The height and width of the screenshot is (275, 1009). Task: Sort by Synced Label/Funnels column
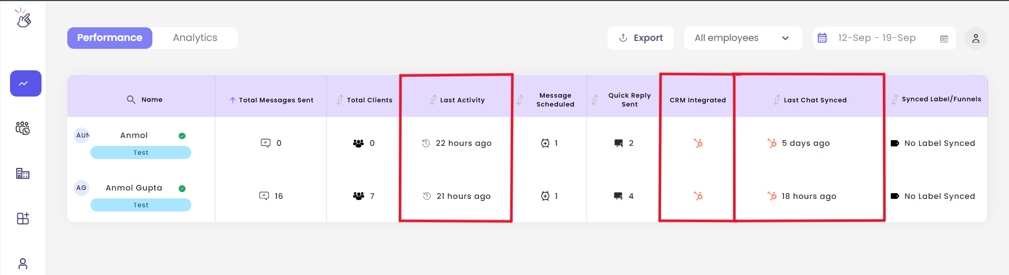click(x=894, y=100)
